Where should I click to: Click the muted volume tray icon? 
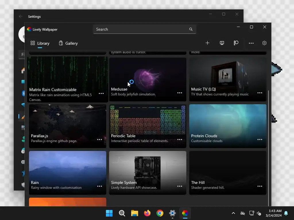click(x=259, y=213)
